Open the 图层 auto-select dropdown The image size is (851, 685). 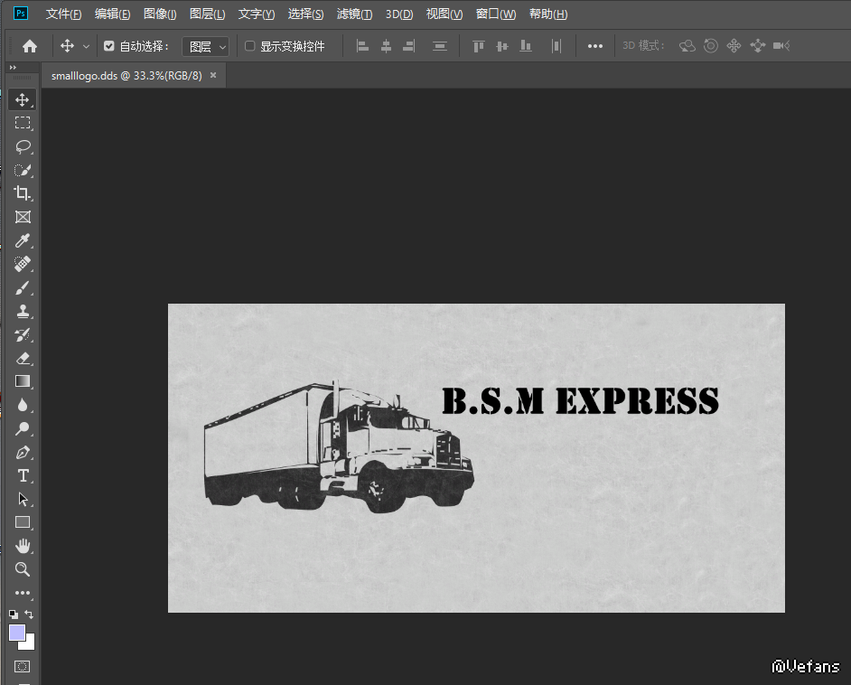[207, 46]
